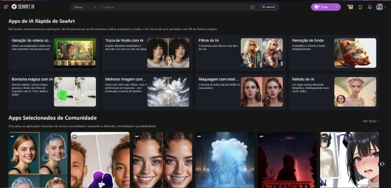Image resolution: width=391 pixels, height=188 pixels.
Task: Open the user profile avatar
Action: [380, 7]
